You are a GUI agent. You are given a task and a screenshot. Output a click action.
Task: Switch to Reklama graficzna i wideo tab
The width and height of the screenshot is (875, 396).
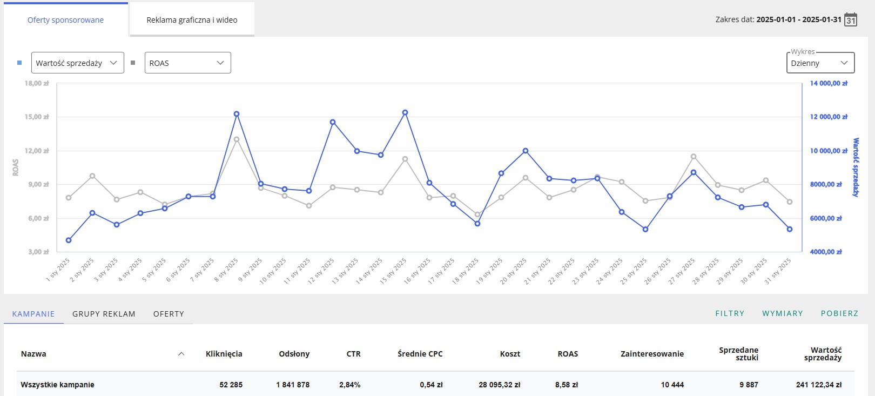point(192,20)
